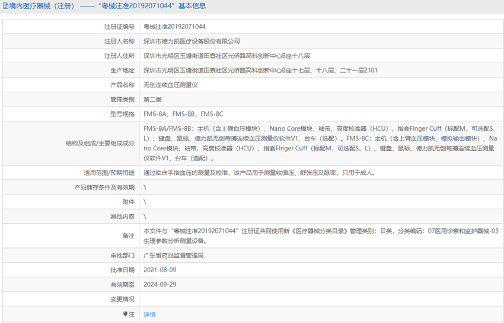Viewport: 504px width, 323px height.
Task: Open the 详情 link at the bottom
Action: pos(149,314)
